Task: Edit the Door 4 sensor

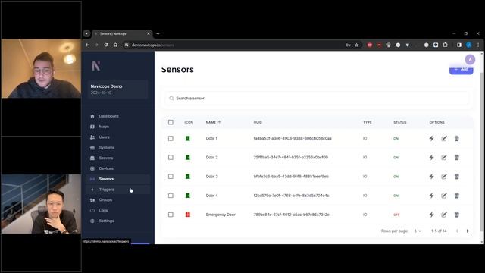Action: (x=444, y=196)
